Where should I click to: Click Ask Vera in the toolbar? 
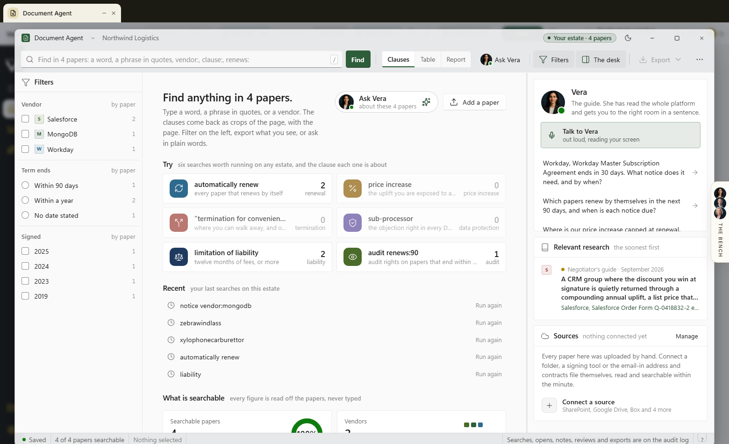[500, 59]
